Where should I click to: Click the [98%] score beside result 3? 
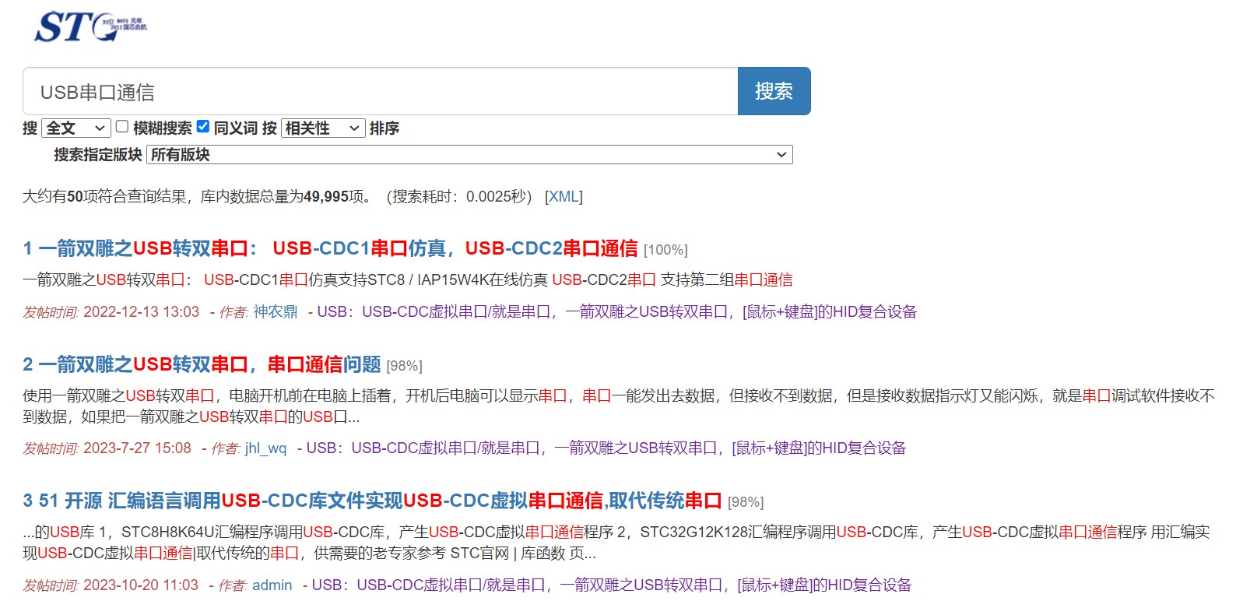tap(746, 502)
